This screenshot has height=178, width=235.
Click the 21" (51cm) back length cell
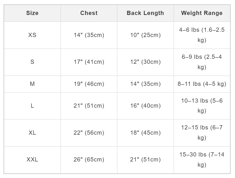click(145, 160)
